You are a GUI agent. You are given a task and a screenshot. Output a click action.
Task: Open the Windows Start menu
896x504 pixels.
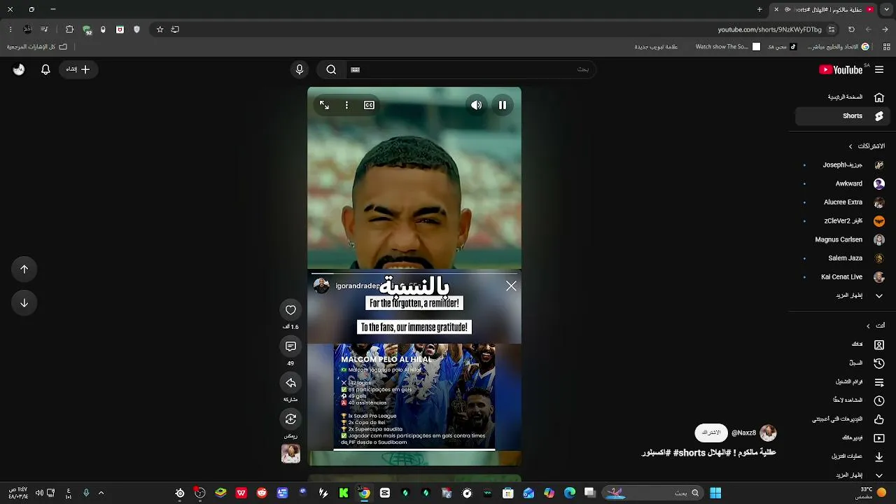(x=715, y=493)
